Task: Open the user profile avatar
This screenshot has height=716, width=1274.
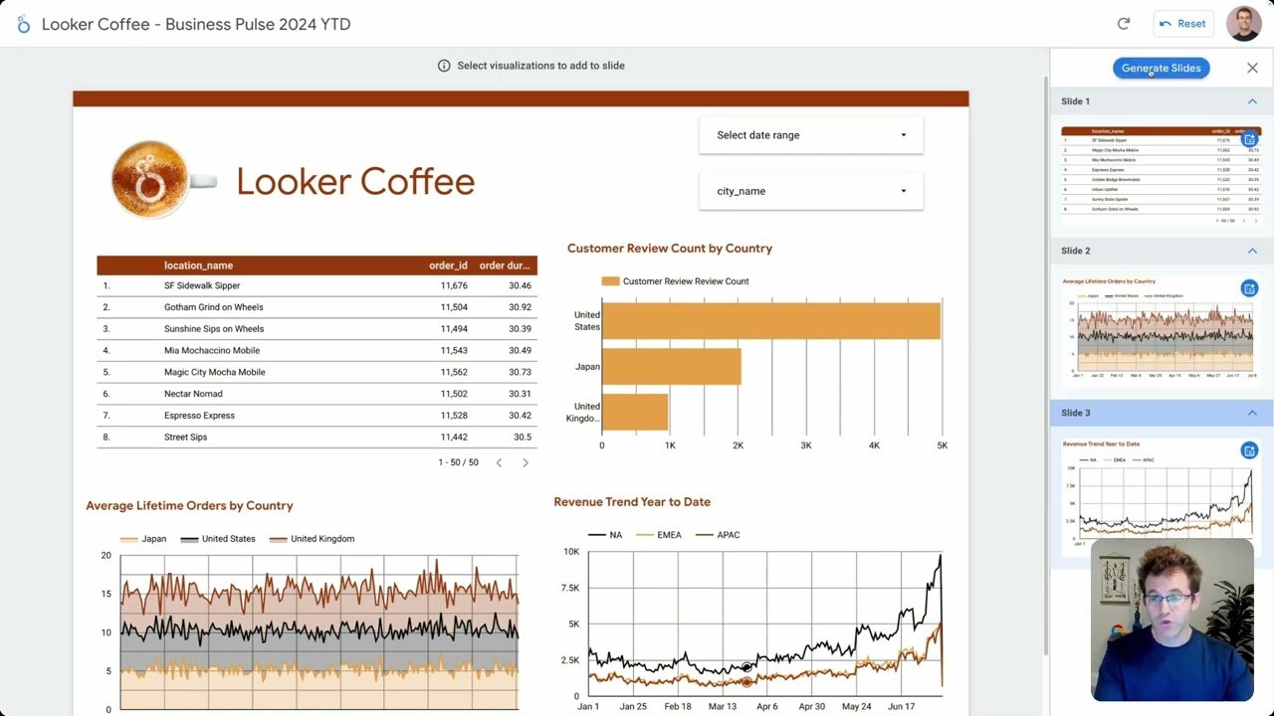Action: pos(1244,24)
